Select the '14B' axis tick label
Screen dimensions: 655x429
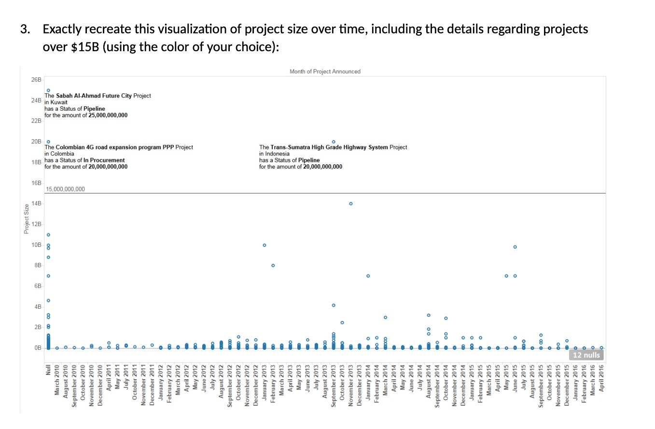point(37,203)
